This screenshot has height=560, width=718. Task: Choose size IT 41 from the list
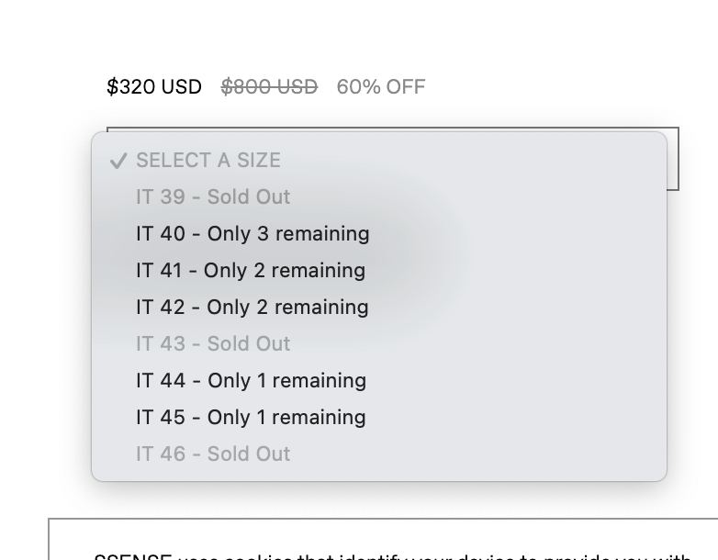point(251,271)
